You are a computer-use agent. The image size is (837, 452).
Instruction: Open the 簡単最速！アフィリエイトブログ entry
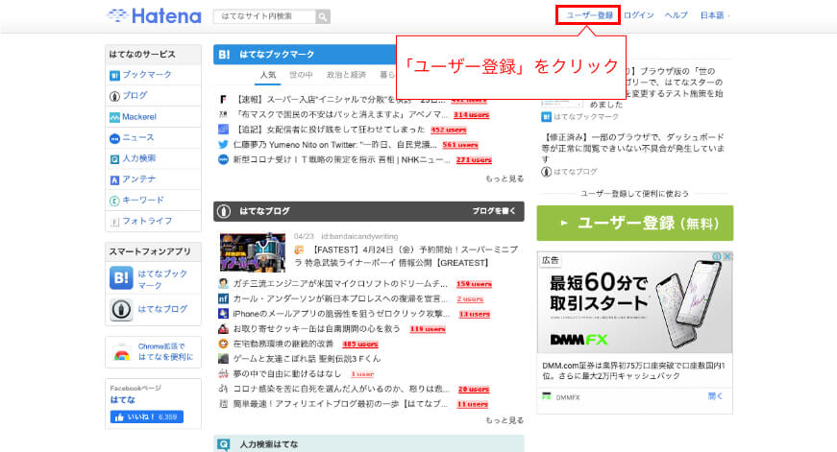[x=340, y=403]
